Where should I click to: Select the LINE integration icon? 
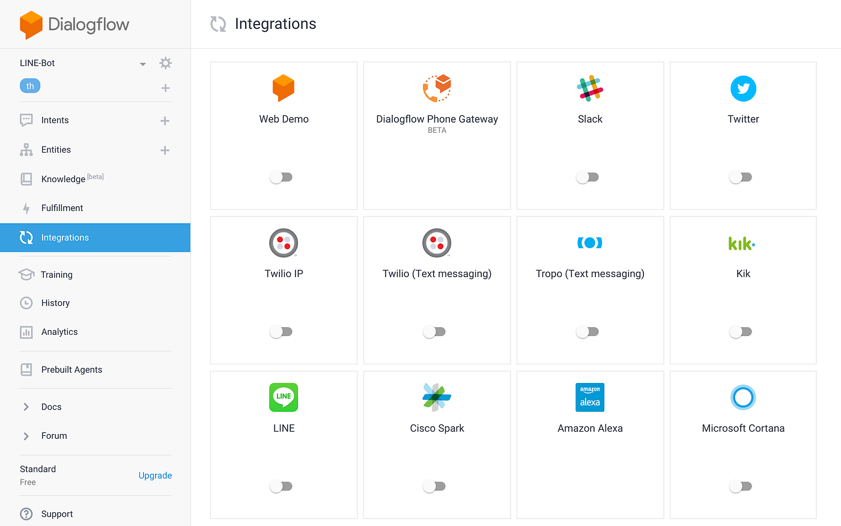point(284,397)
